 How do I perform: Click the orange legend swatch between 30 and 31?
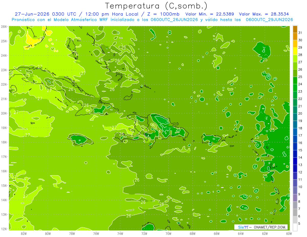(x=295, y=37)
